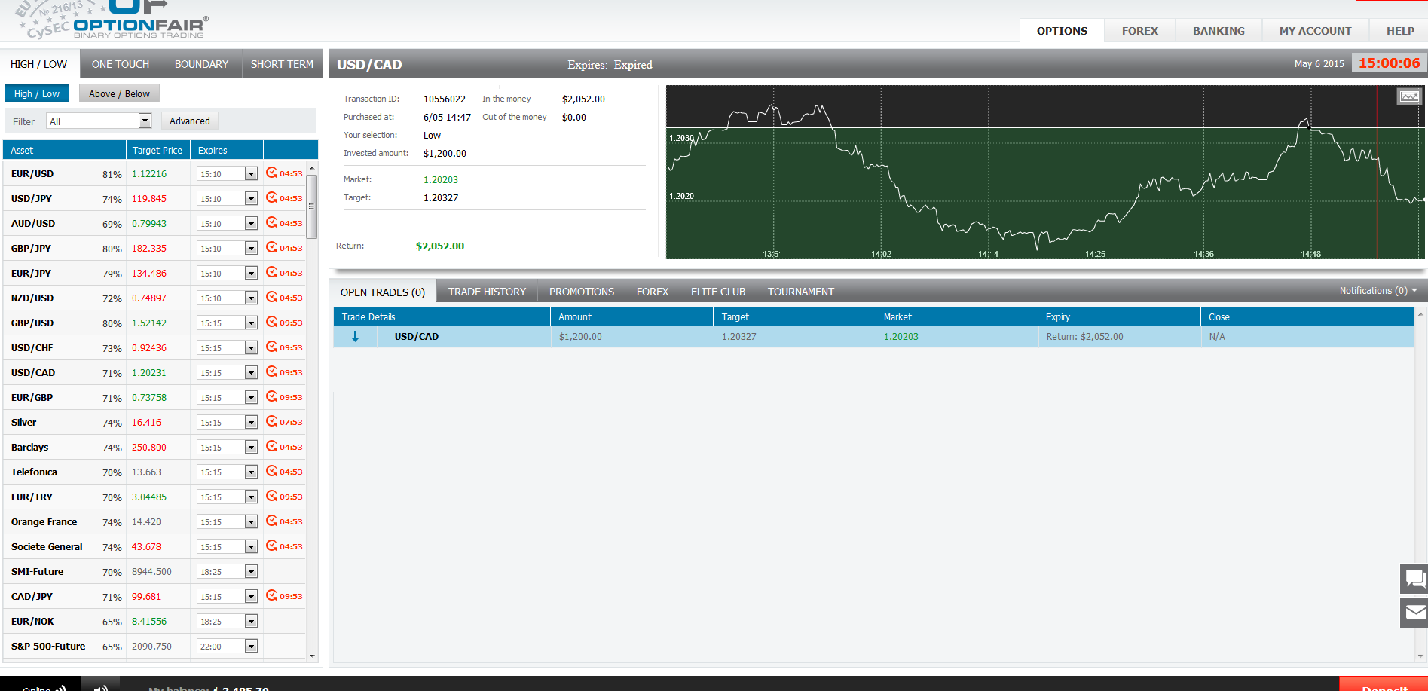This screenshot has height=691, width=1428.
Task: Open the Banking menu tab
Action: click(x=1219, y=31)
